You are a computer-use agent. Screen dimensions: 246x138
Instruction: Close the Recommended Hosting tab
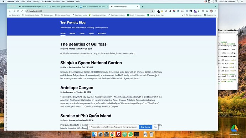46,6
